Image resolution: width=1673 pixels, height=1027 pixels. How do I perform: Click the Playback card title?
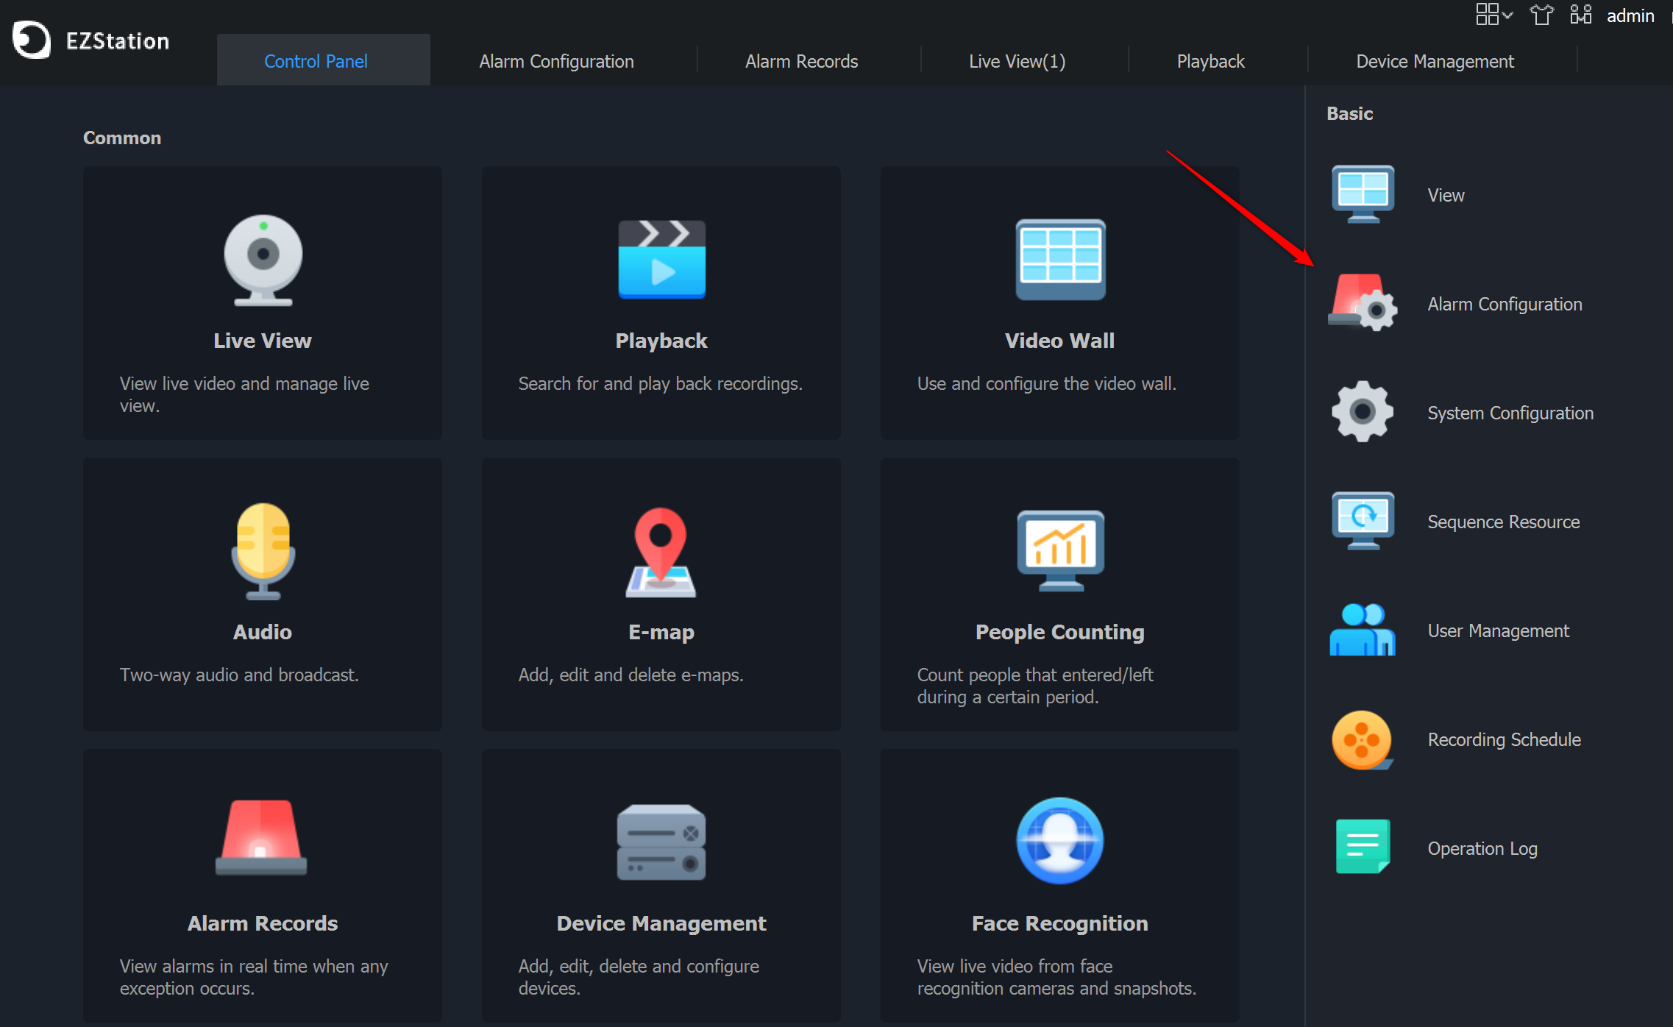[661, 341]
